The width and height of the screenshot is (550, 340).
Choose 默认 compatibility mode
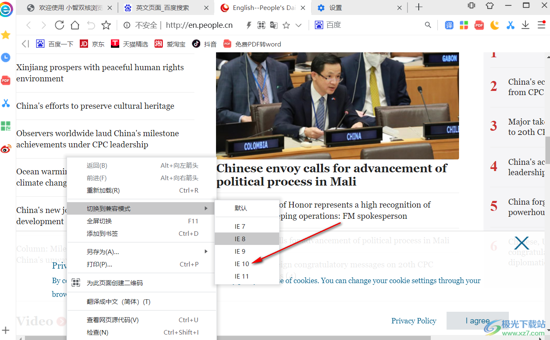pyautogui.click(x=247, y=208)
